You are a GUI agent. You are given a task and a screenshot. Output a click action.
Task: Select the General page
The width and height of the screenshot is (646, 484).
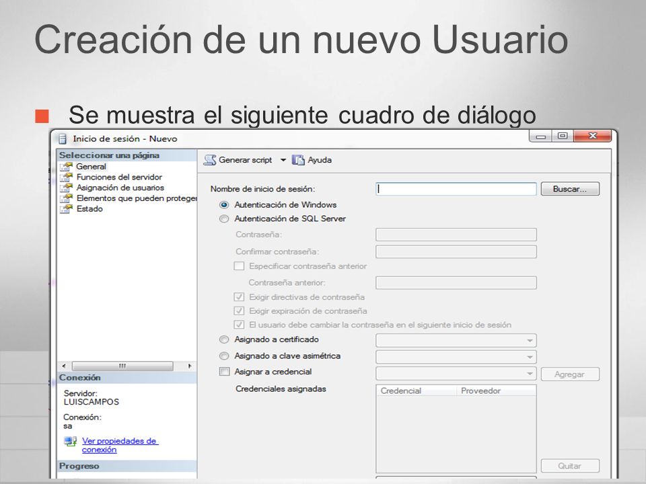(x=91, y=167)
